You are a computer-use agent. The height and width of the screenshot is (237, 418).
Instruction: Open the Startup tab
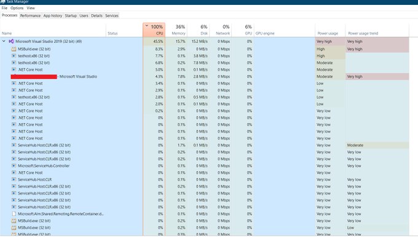click(x=71, y=16)
